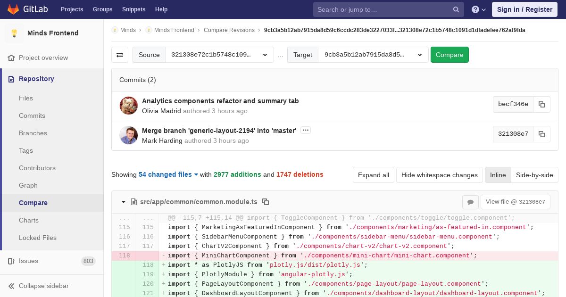Screen dimensions: 566x297
Task: Expand the 54 changed files list
Action: [168, 174]
